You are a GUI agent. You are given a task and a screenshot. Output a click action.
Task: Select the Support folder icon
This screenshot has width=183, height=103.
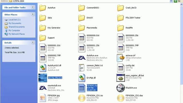(43, 38)
